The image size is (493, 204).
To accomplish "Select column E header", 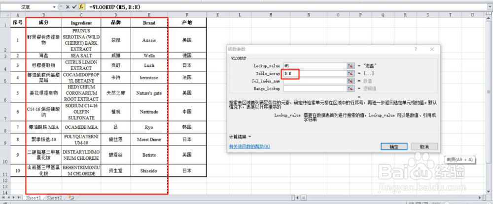I will [149, 15].
